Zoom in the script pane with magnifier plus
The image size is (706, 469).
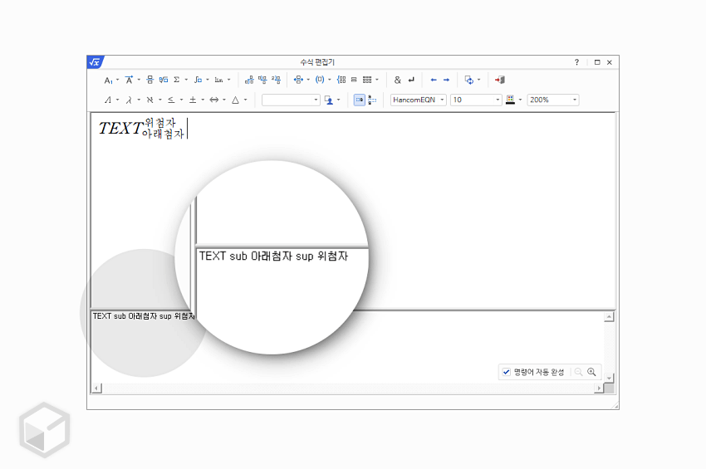tap(591, 372)
